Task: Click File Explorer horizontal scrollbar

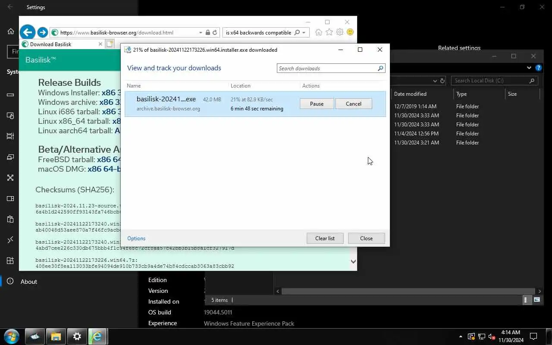Action: [x=408, y=292]
